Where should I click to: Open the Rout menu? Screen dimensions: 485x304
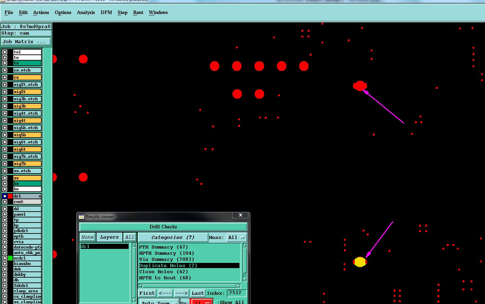[x=138, y=12]
